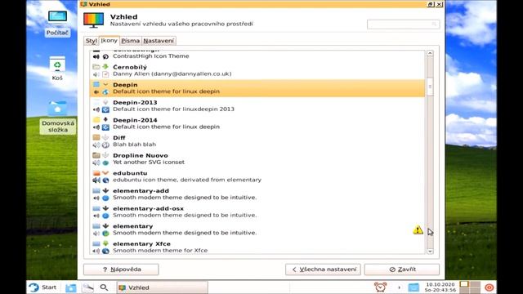Click the red power button on taskbar
Image resolution: width=523 pixels, height=294 pixels.
tap(489, 287)
